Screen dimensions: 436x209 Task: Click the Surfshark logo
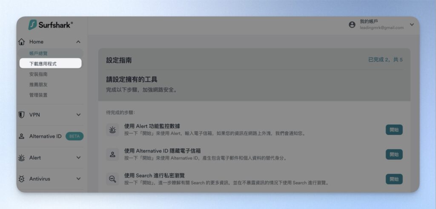[51, 25]
